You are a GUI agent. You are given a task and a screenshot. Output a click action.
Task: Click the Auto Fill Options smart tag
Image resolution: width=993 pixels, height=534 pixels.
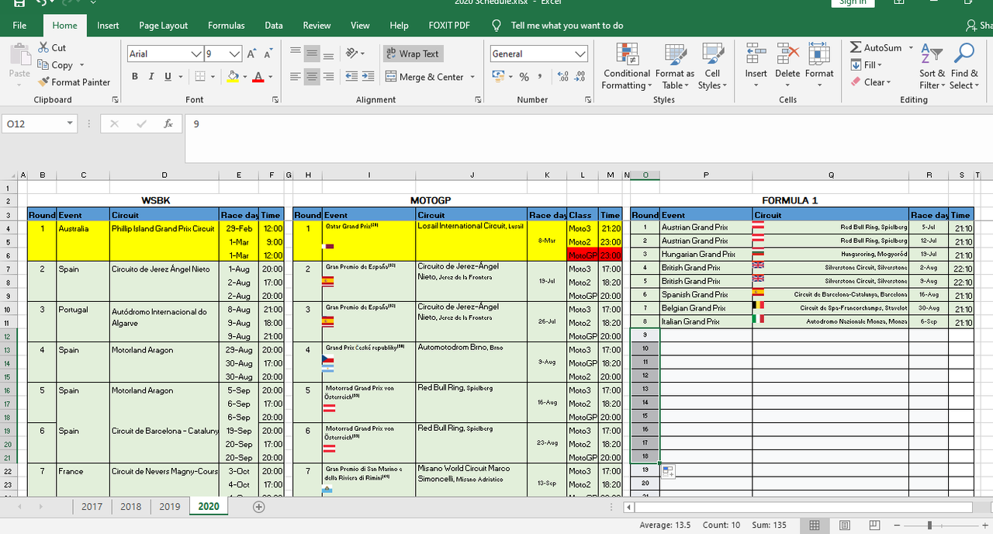(x=667, y=471)
